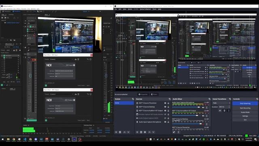
Task: Open Audition Default workspace dropdown
Action: [86, 11]
